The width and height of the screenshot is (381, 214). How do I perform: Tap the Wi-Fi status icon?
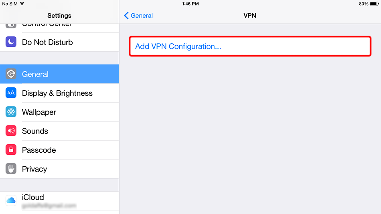22,4
